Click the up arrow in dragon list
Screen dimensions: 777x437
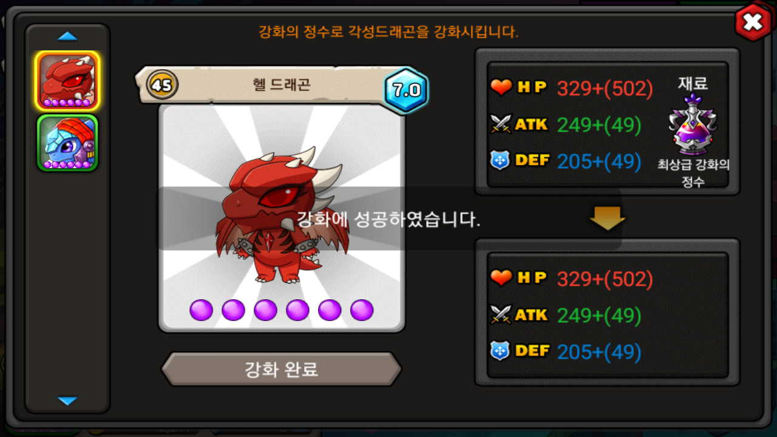tap(67, 36)
